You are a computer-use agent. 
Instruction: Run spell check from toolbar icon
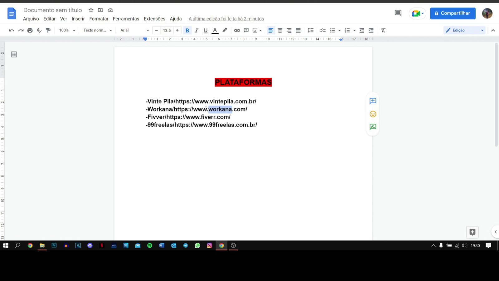[x=39, y=30]
